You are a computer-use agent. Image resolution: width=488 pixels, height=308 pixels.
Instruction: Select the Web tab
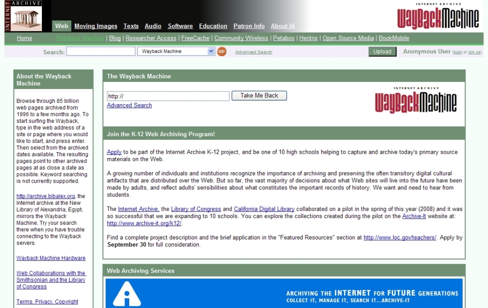click(x=61, y=26)
